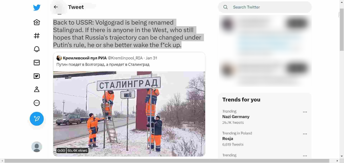The width and height of the screenshot is (344, 163).
Task: Click the blue compose Tweet button
Action: [36, 119]
